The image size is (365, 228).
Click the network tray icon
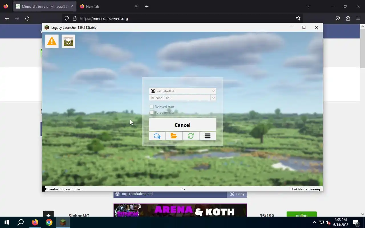[x=321, y=222]
